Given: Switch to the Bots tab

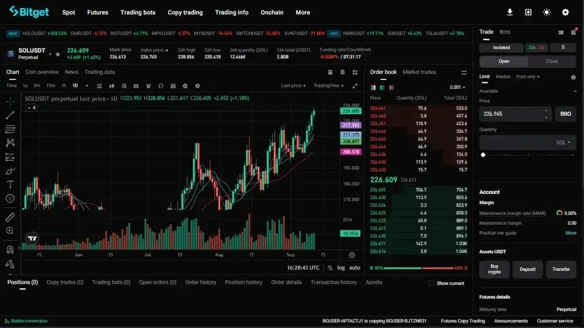Looking at the screenshot, I should [x=505, y=32].
